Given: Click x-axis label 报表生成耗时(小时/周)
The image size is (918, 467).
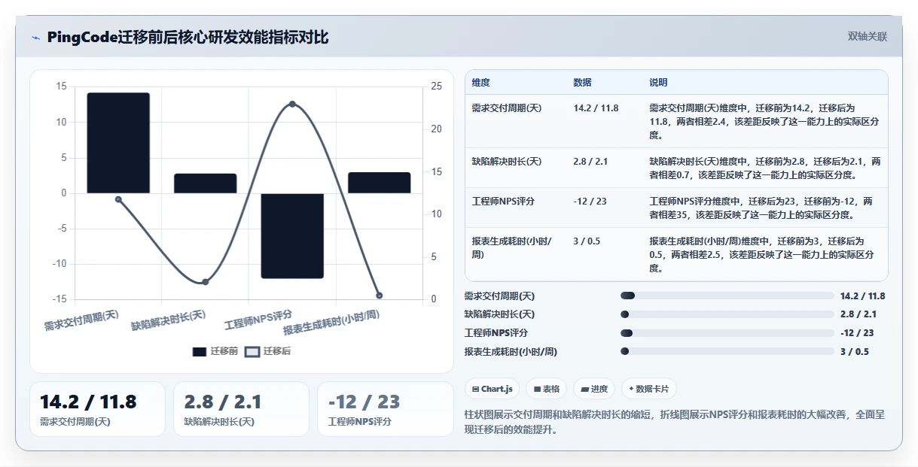Looking at the screenshot, I should 331,323.
